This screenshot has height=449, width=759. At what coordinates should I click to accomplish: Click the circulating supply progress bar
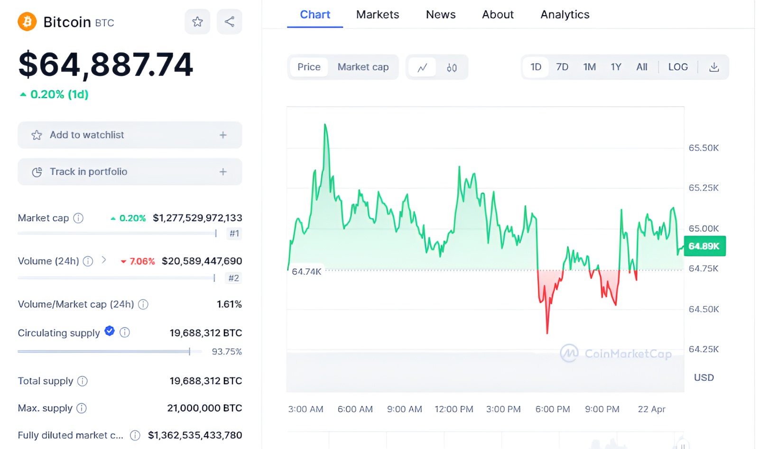[x=110, y=351]
